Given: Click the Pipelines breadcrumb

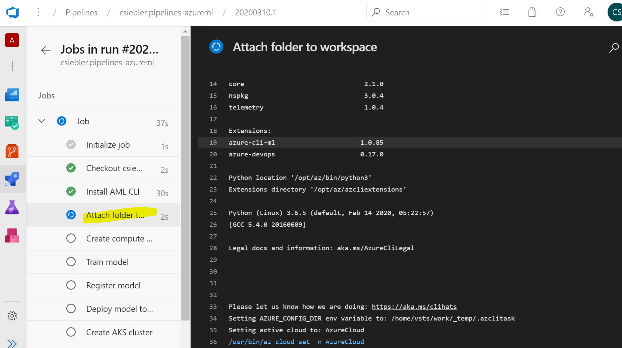Looking at the screenshot, I should pyautogui.click(x=81, y=13).
